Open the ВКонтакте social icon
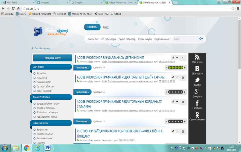 (197, 69)
